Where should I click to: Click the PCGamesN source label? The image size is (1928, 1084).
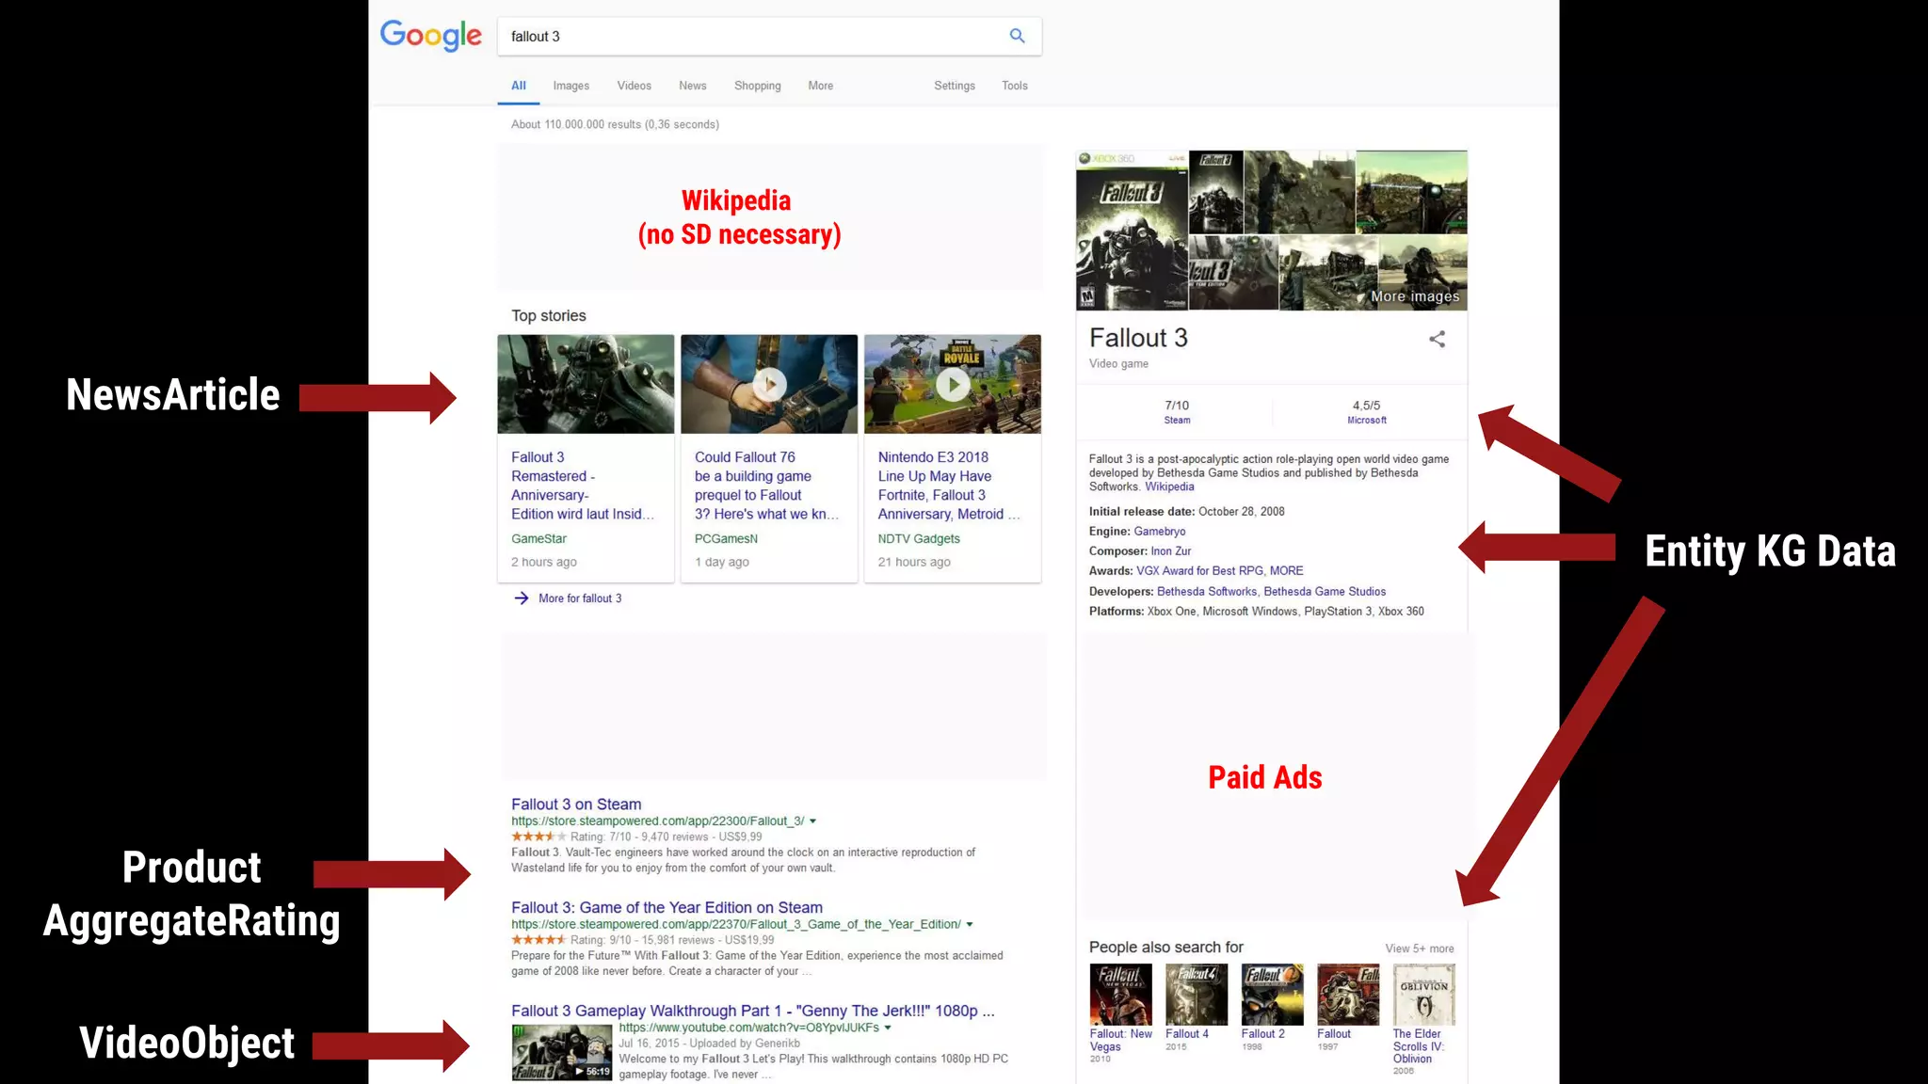coord(726,539)
